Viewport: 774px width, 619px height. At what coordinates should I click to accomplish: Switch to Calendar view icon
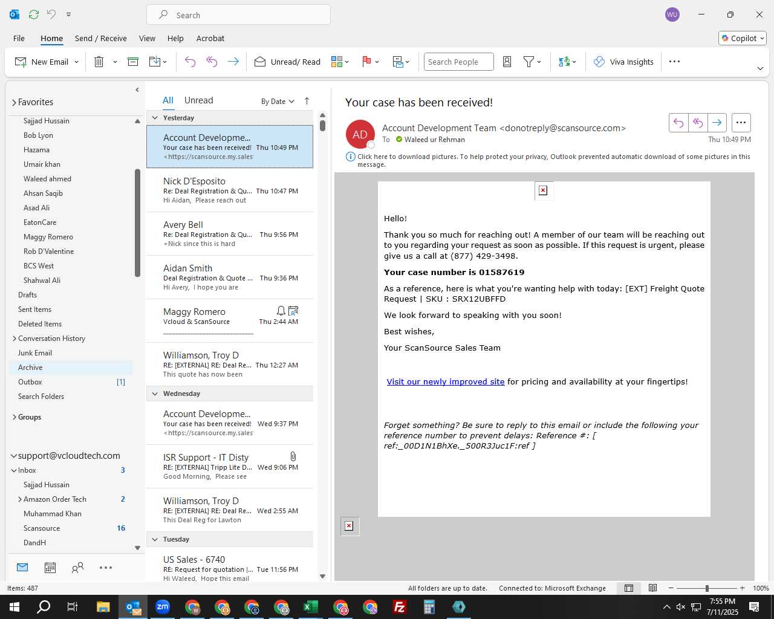[50, 568]
